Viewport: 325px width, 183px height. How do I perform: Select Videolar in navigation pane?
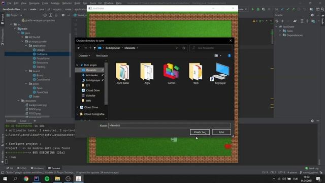tap(90, 96)
